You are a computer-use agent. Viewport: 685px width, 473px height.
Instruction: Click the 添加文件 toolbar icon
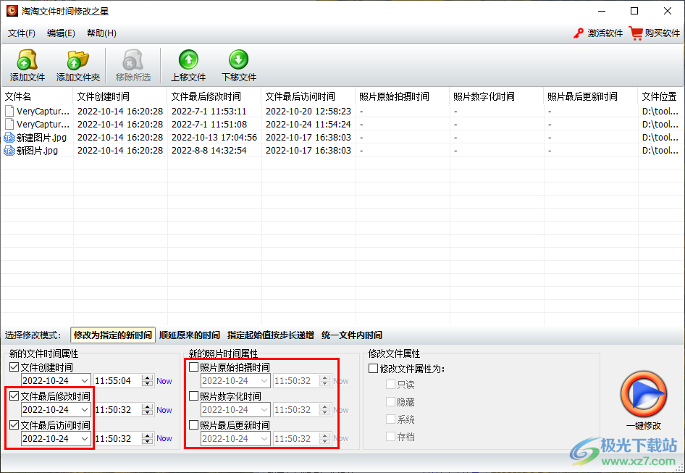pos(27,60)
